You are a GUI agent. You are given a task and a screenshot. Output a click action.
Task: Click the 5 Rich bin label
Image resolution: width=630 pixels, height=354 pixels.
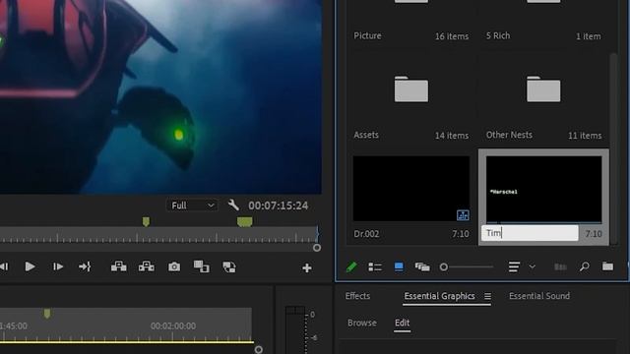pos(498,35)
